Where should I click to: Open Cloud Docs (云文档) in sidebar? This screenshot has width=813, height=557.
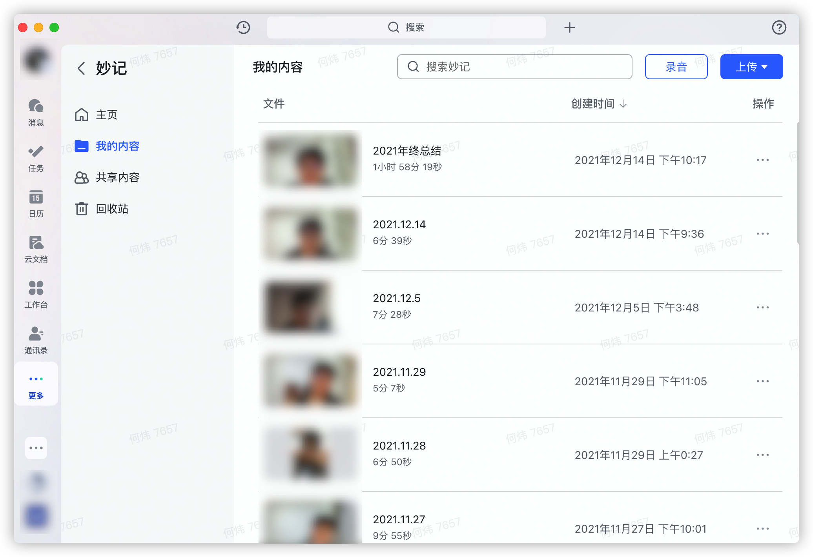(x=36, y=249)
